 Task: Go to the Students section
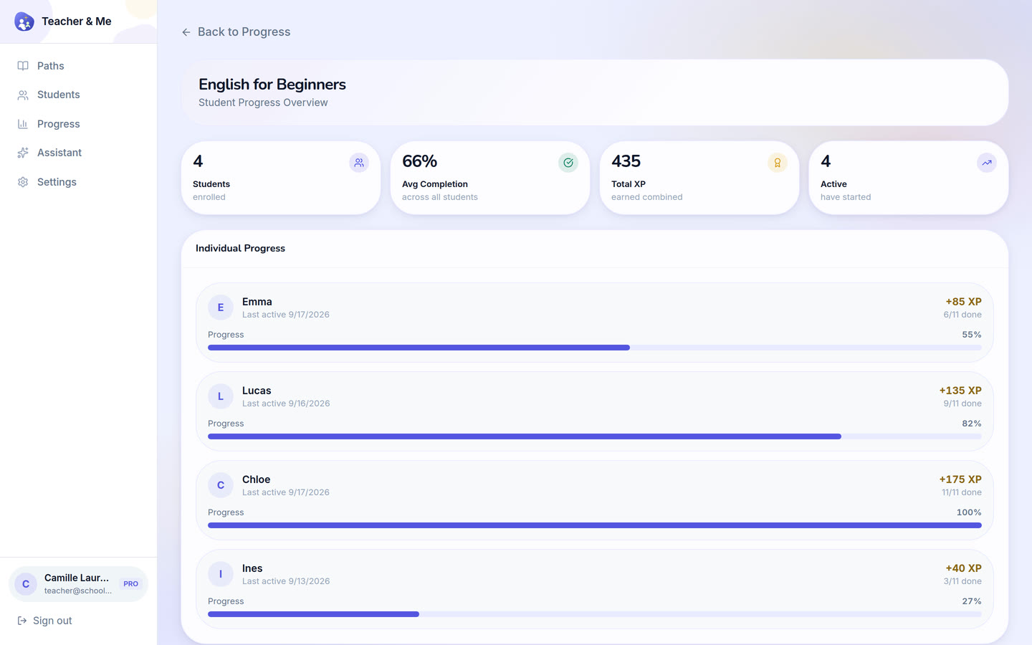click(78, 95)
